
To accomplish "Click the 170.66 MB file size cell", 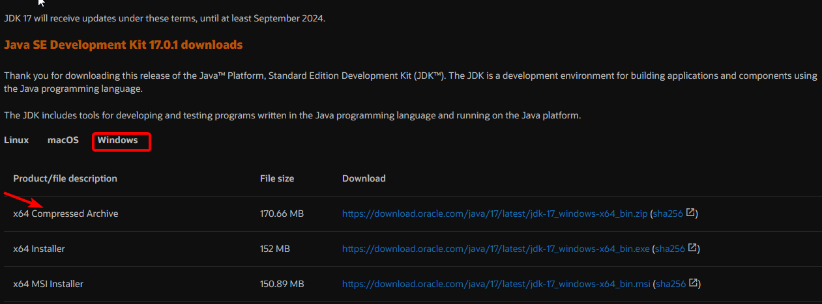I will [x=282, y=214].
